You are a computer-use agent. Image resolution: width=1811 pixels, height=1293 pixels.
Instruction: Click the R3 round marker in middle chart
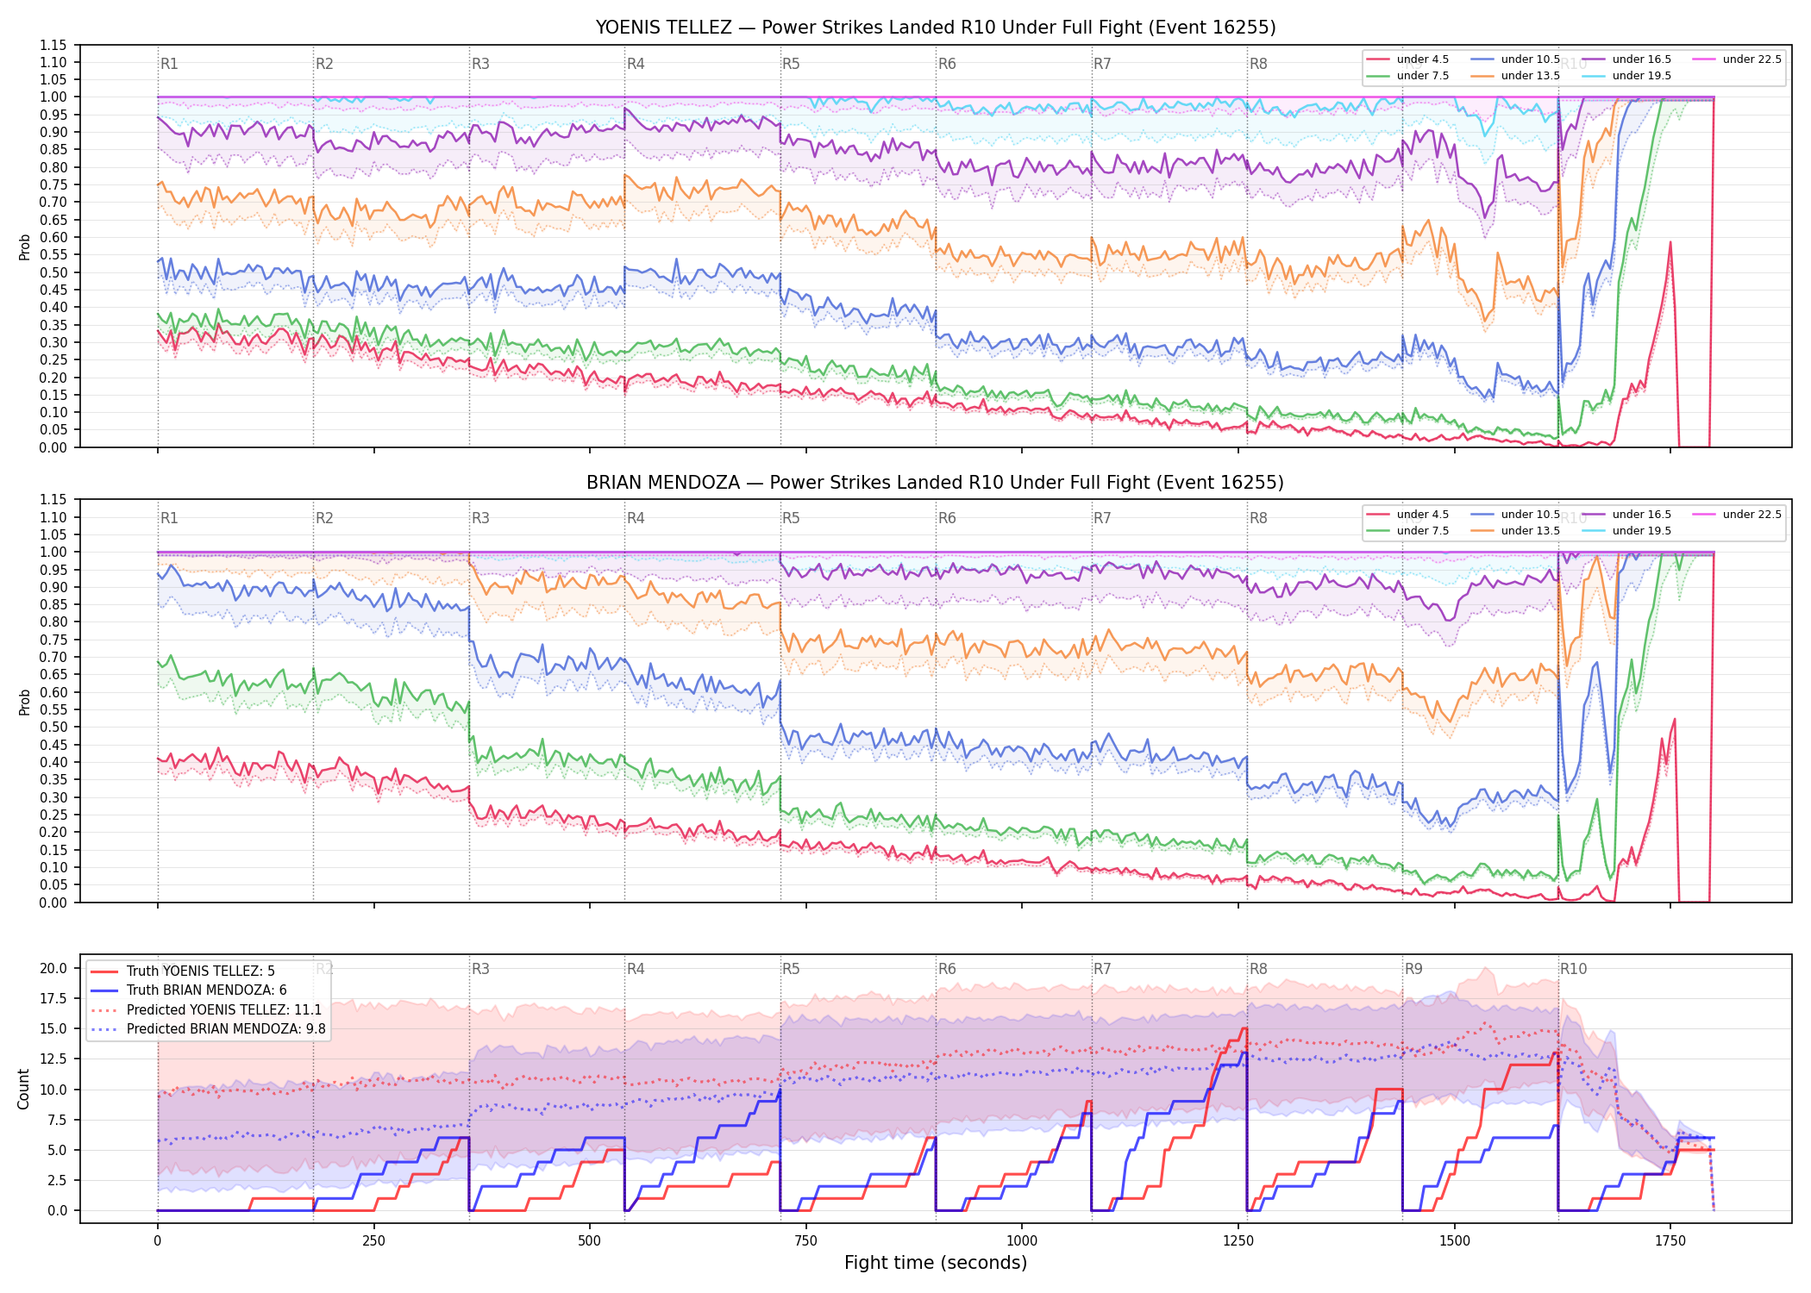[x=480, y=518]
